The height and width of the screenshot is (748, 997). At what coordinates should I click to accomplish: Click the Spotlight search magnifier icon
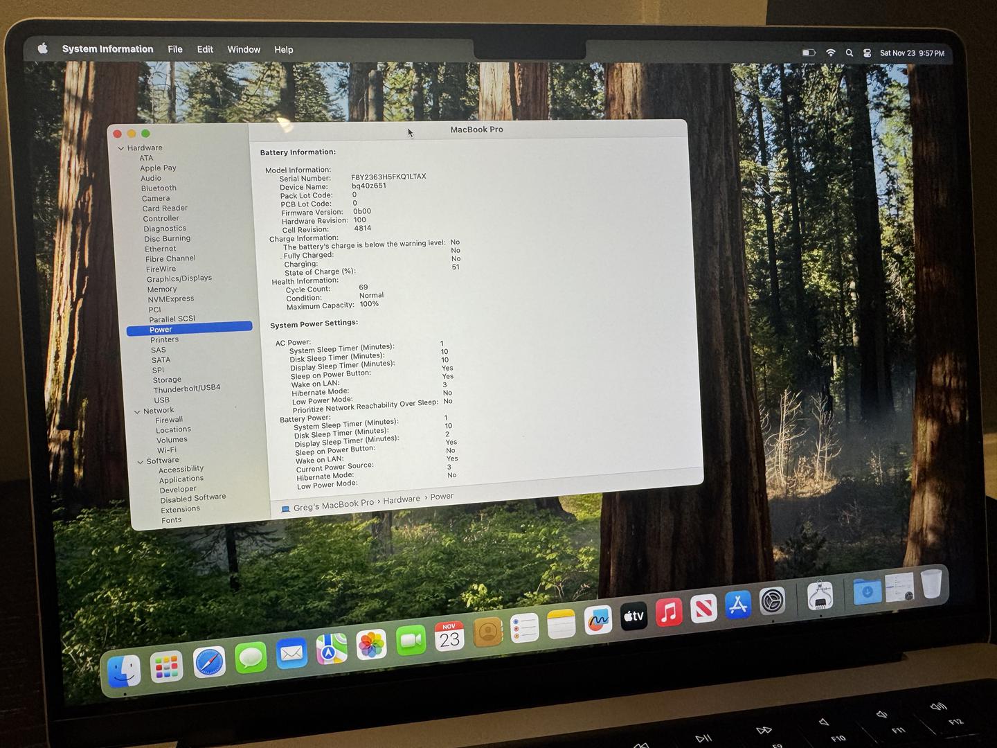pos(849,53)
